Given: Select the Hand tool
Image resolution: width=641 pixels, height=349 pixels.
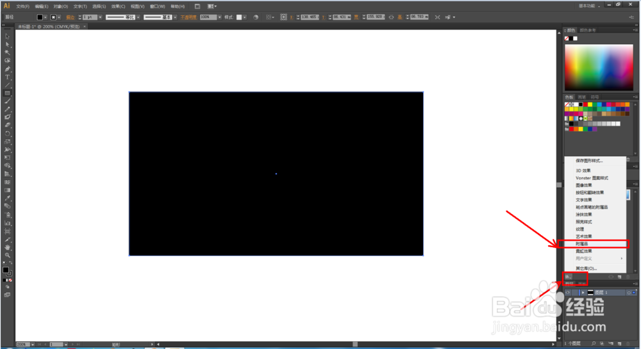Looking at the screenshot, I should (x=7, y=247).
